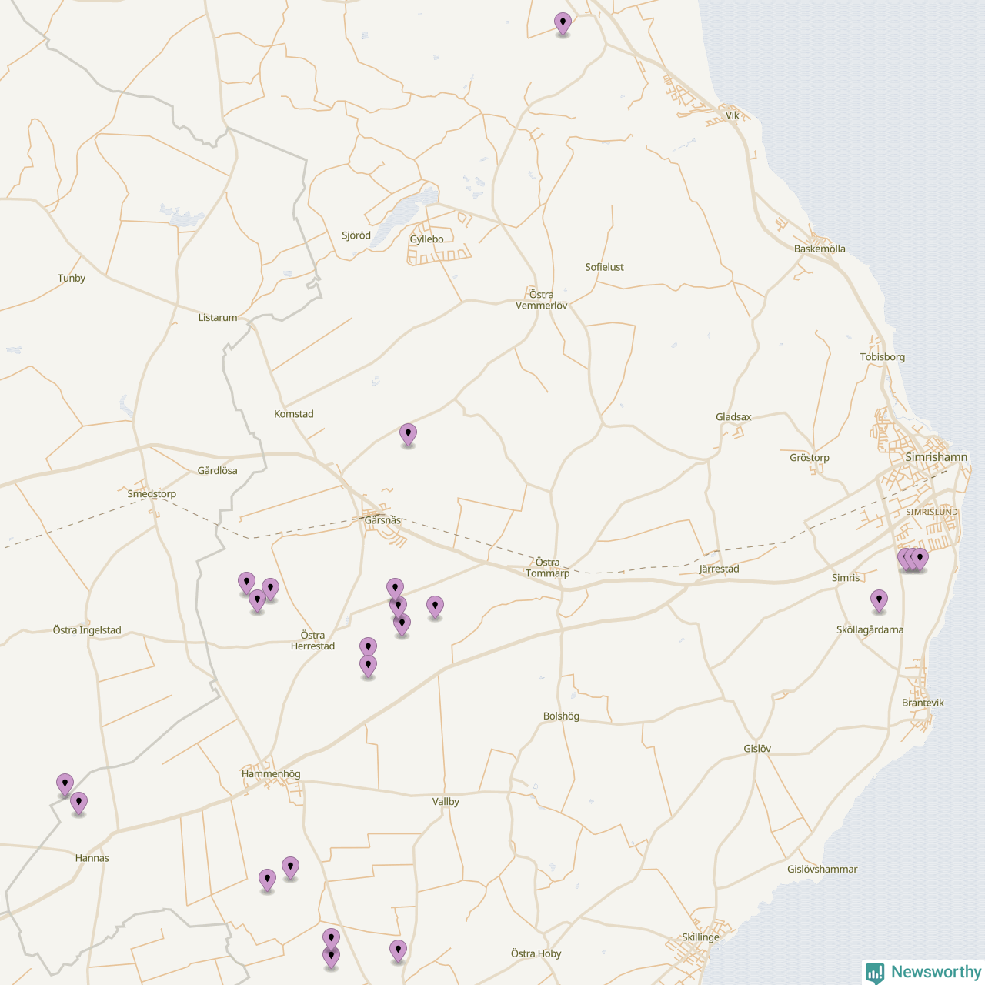Select lower marker of stacked pair at map bottom
This screenshot has width=985, height=985.
(331, 957)
